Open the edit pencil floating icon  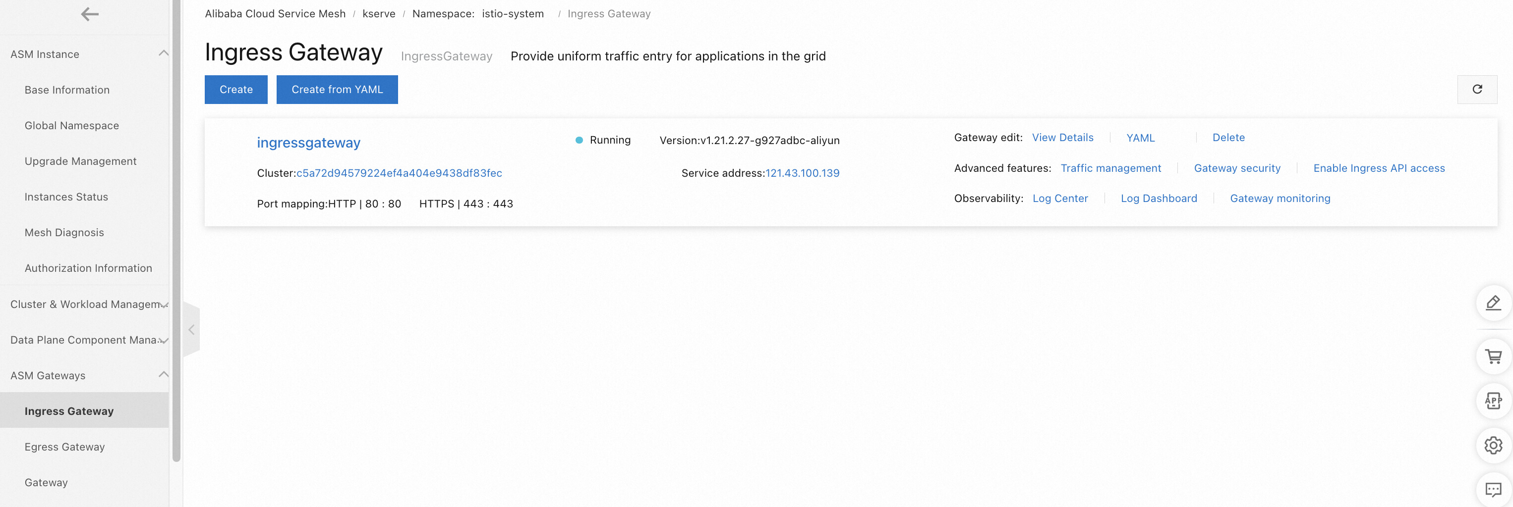[1493, 303]
